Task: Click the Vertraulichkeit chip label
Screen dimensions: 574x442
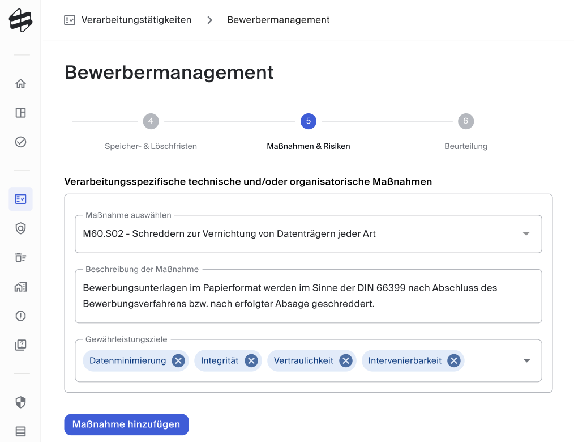Action: 303,360
